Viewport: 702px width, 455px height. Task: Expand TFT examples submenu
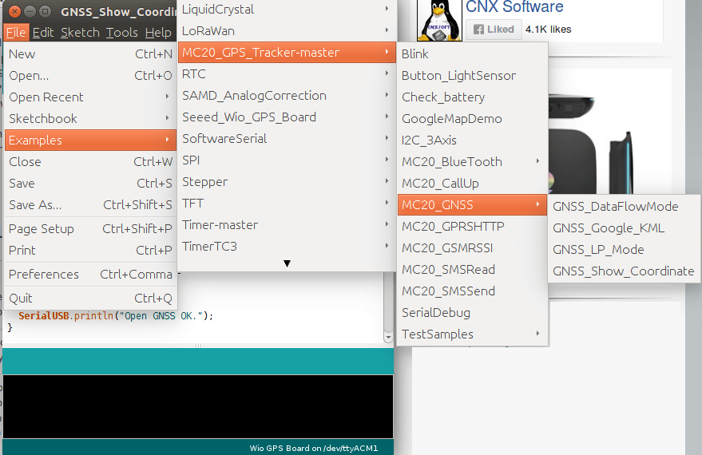pos(287,203)
